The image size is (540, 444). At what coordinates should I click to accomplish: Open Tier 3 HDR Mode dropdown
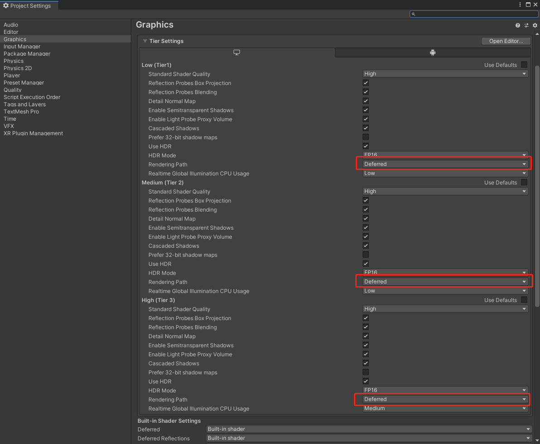tap(445, 390)
